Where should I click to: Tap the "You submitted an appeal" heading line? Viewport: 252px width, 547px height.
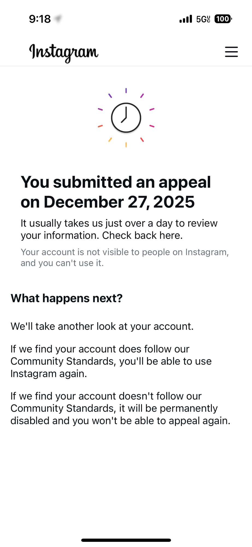pyautogui.click(x=116, y=182)
